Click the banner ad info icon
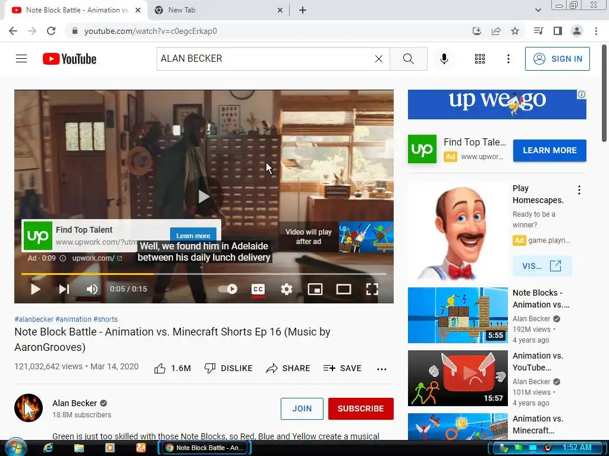 (x=582, y=94)
